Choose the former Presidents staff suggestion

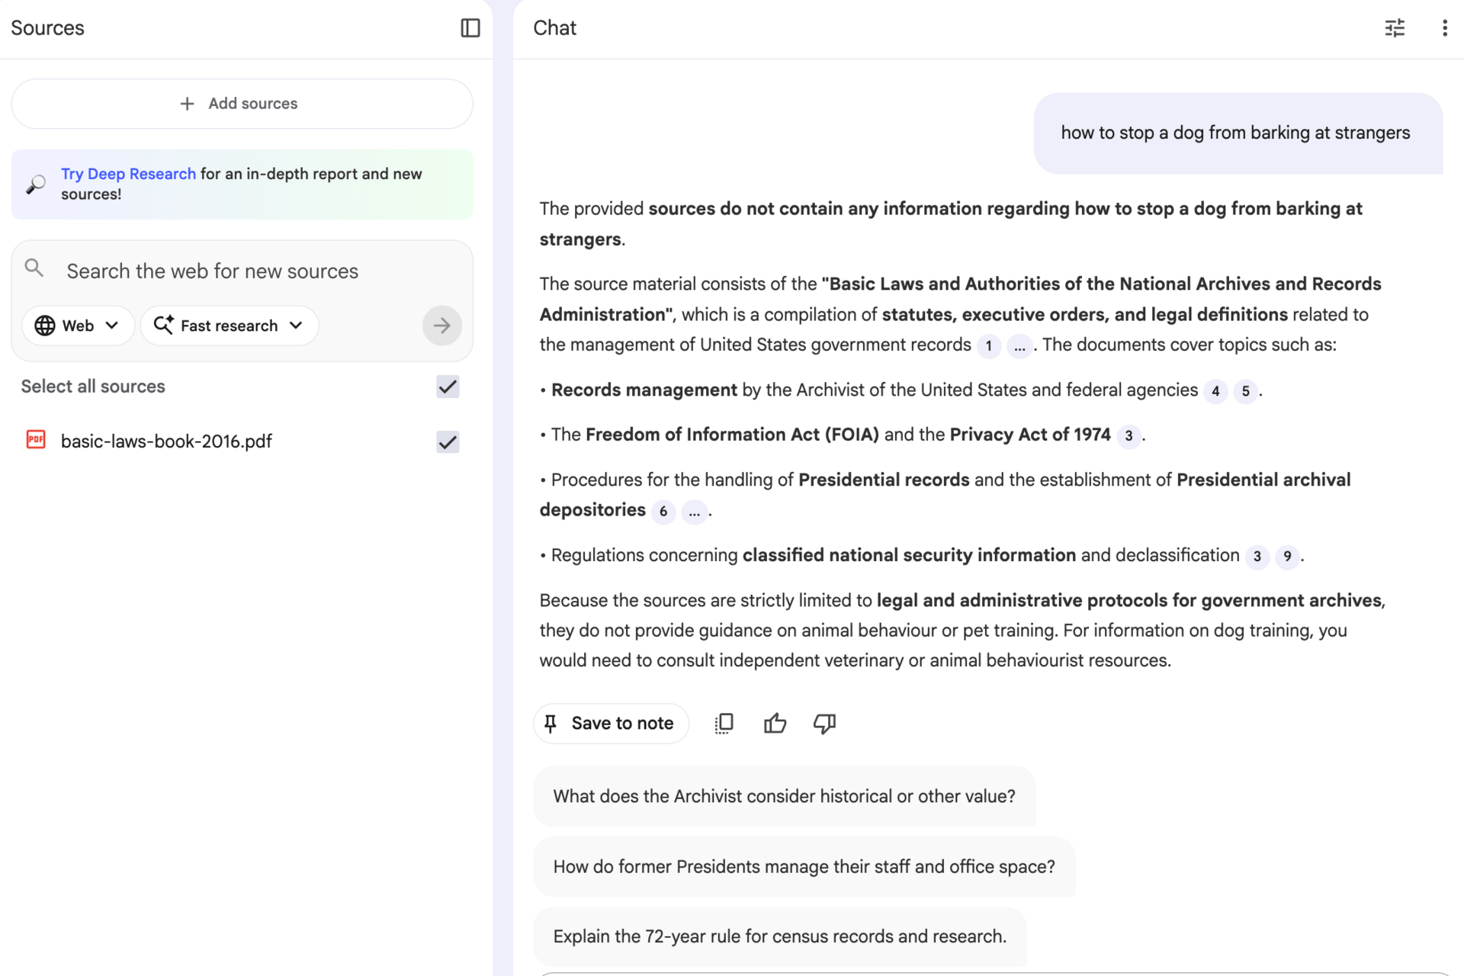(804, 867)
